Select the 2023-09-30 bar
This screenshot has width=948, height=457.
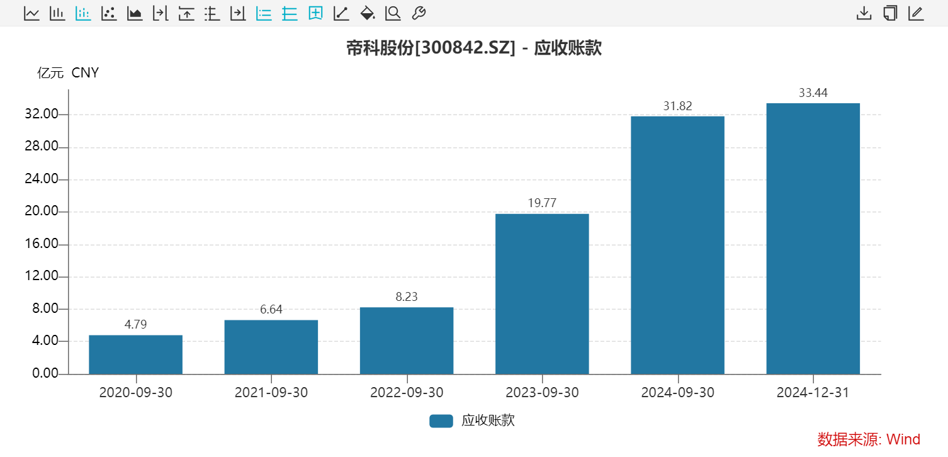tap(542, 294)
